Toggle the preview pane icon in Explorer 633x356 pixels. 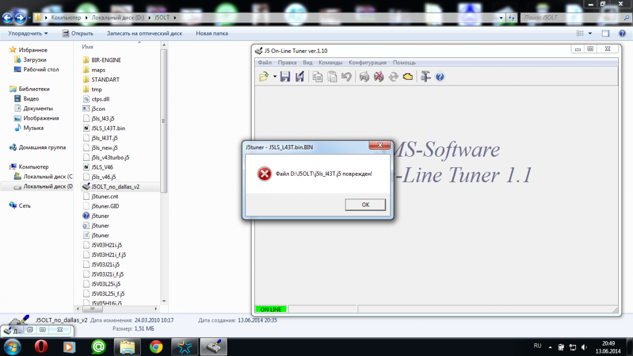pos(606,33)
